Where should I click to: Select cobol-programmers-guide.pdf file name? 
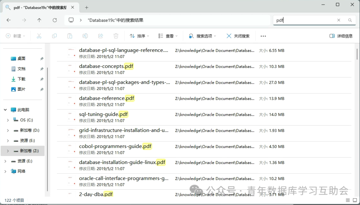click(x=115, y=146)
